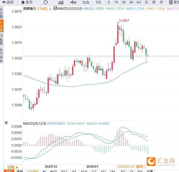Screen dimensions: 179x172
Task: Open the 更多 hamburger menu
Action: point(174,2)
